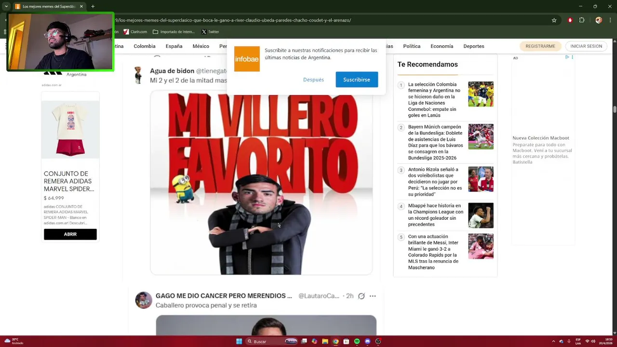Click the 'Agua de bidon' profile avatar

pyautogui.click(x=138, y=75)
